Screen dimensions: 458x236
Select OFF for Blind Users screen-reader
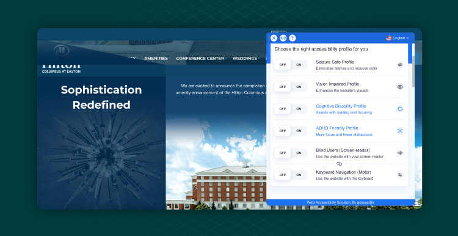(x=283, y=153)
